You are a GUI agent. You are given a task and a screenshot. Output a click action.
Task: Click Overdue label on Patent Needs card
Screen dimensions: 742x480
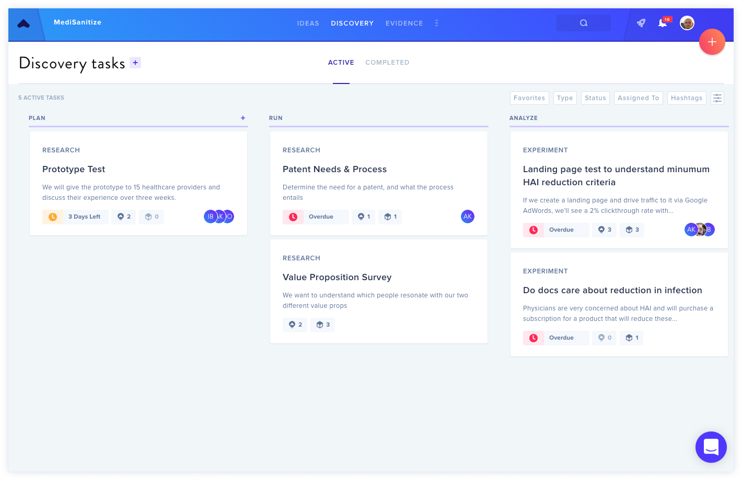[321, 217]
